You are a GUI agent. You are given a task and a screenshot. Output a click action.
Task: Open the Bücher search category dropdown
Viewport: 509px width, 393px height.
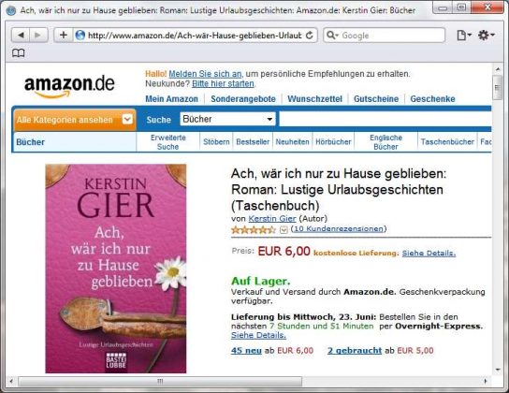(x=228, y=119)
